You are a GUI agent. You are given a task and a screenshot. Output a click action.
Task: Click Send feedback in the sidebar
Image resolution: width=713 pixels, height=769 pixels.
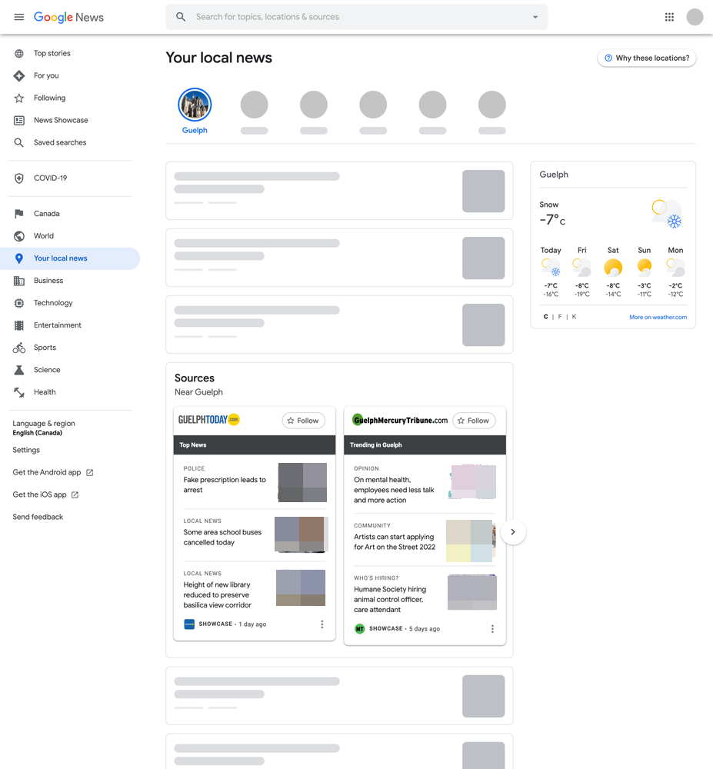tap(38, 517)
